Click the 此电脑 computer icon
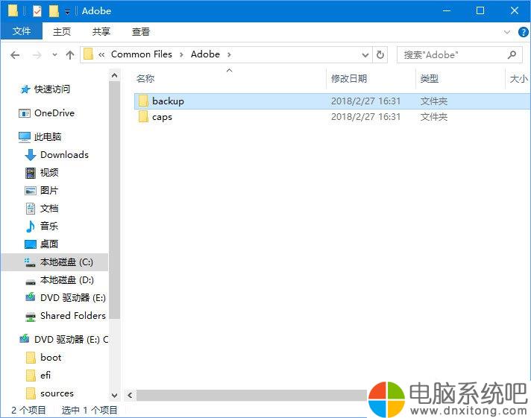The width and height of the screenshot is (531, 418). pos(25,137)
